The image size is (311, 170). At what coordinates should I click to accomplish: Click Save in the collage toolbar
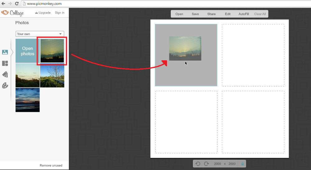coord(195,14)
